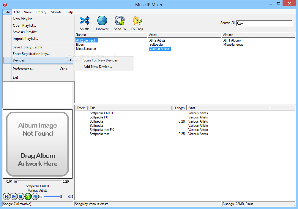
Task: Select Scan For New Devices
Action: pos(104,60)
